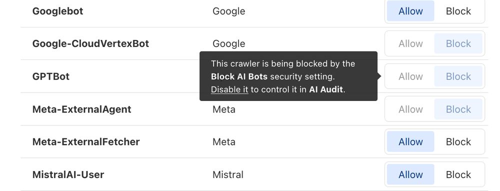Select the GPTBot crawler name
The width and height of the screenshot is (500, 191).
(x=50, y=76)
